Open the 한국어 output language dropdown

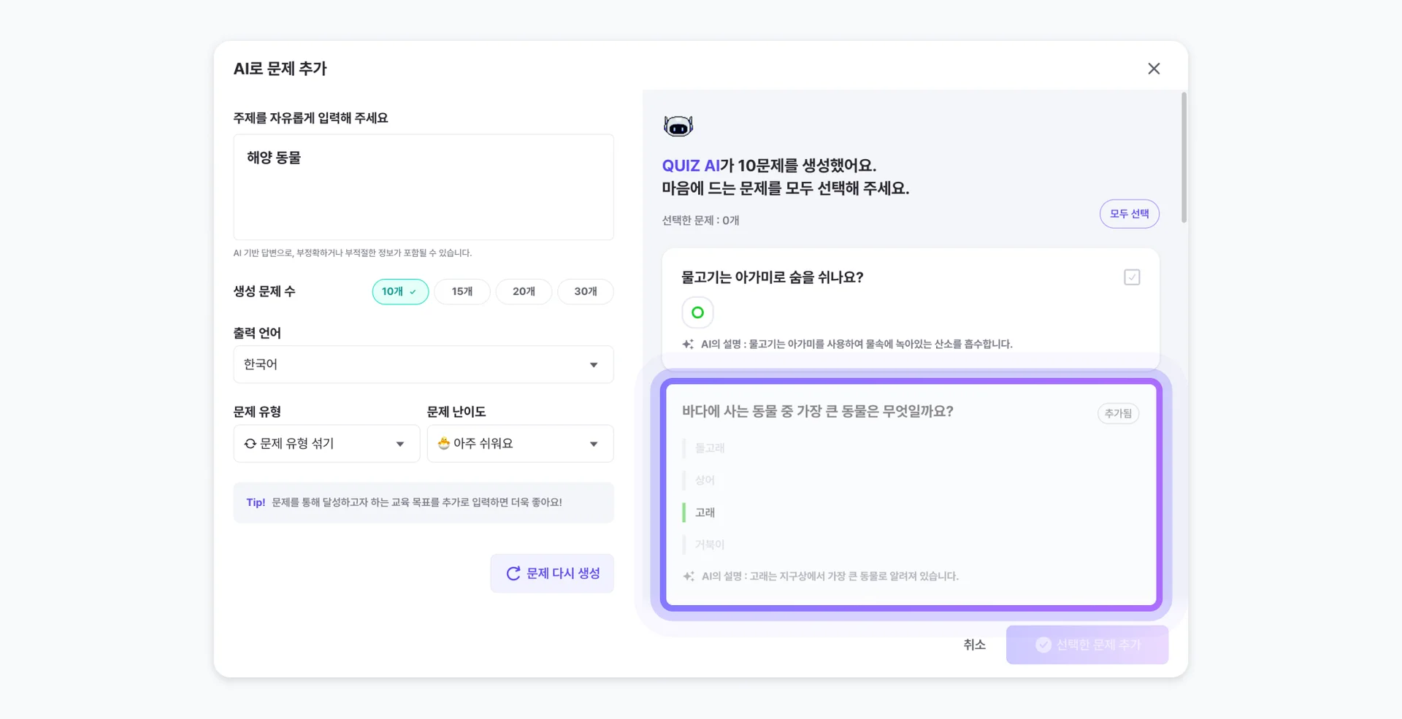(424, 364)
